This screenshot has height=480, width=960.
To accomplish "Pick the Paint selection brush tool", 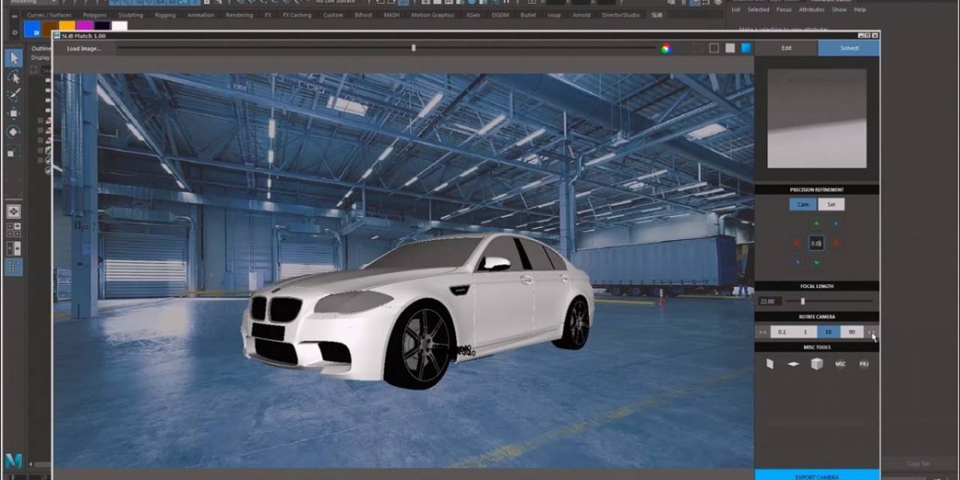I will pos(14,95).
